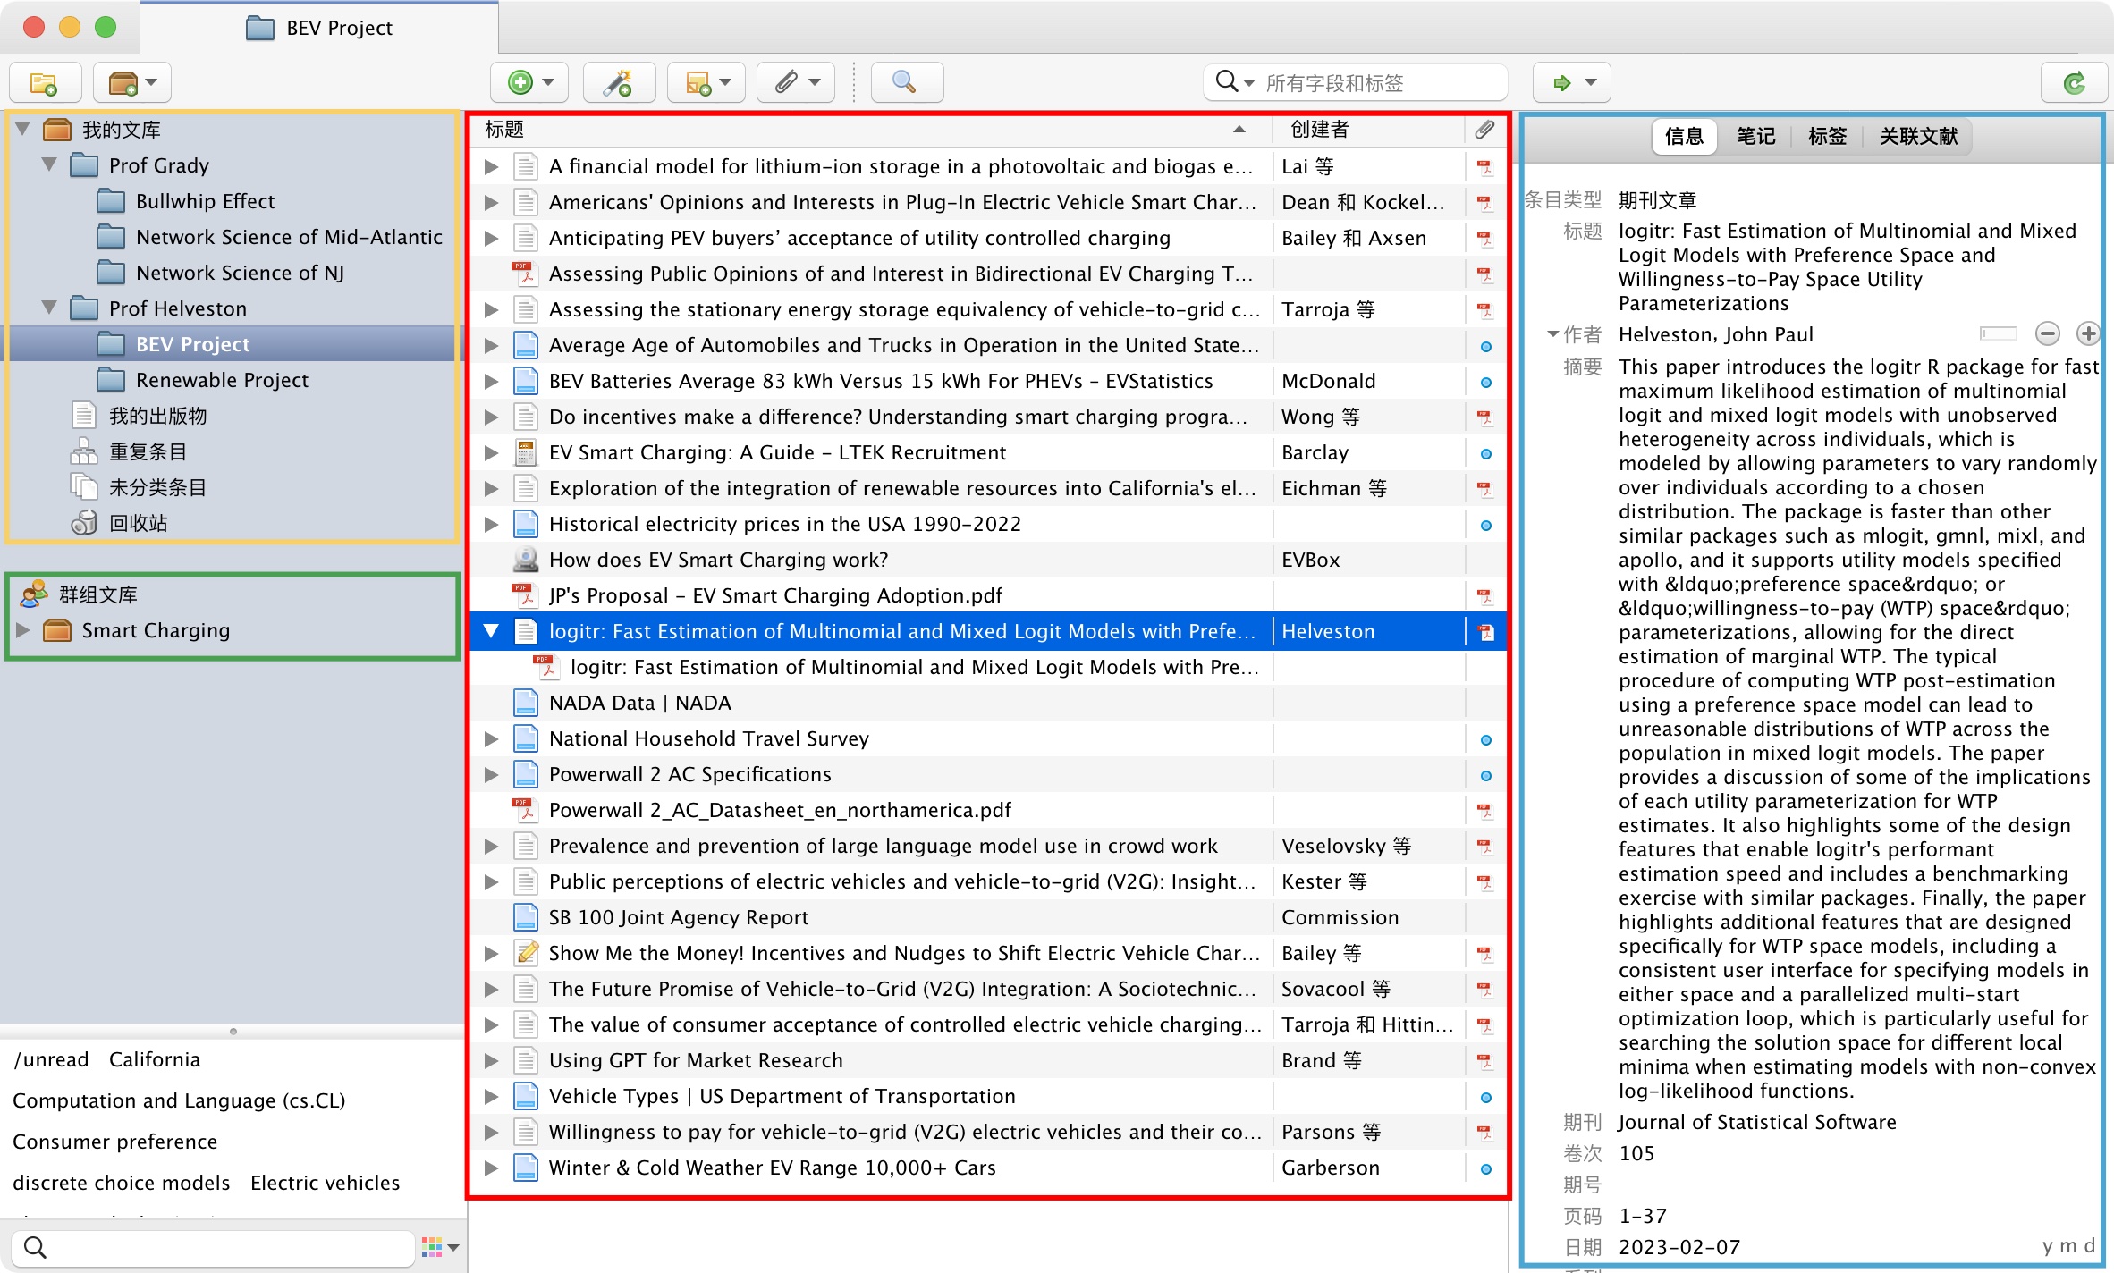This screenshot has width=2114, height=1273.
Task: Collapse the selected logitr item row
Action: [x=491, y=631]
